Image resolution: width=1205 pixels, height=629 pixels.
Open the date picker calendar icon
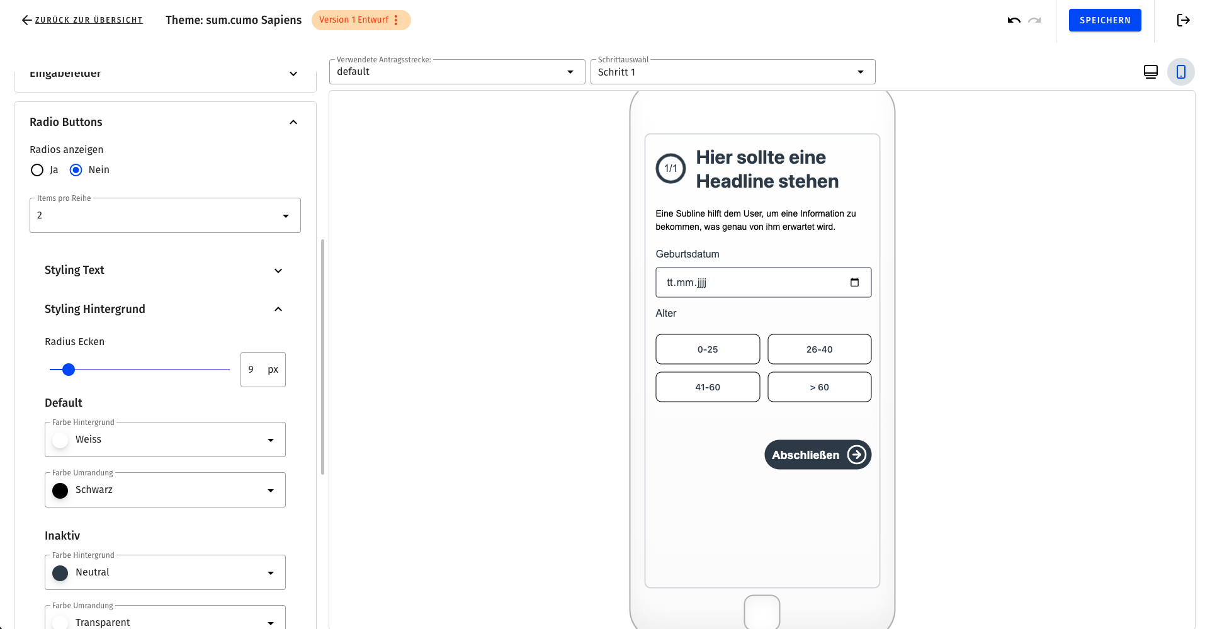(x=854, y=282)
